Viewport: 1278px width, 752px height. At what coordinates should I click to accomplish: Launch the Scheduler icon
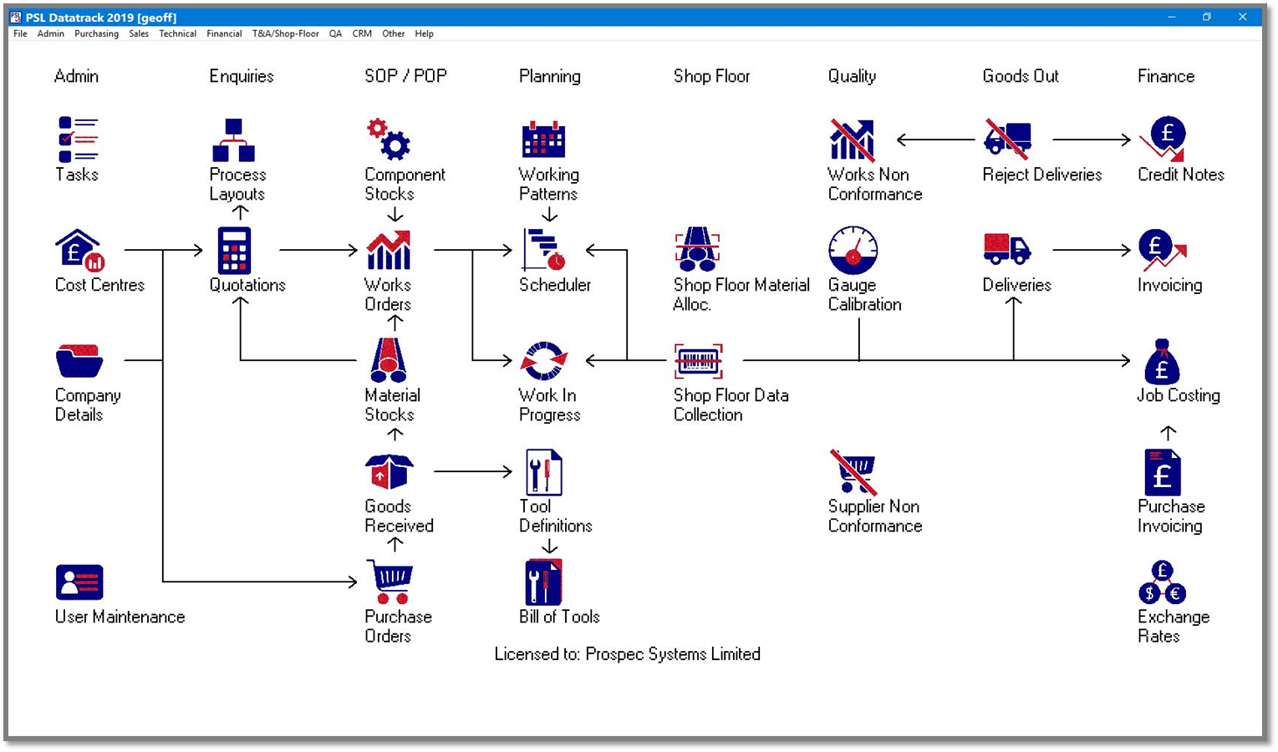pos(544,250)
